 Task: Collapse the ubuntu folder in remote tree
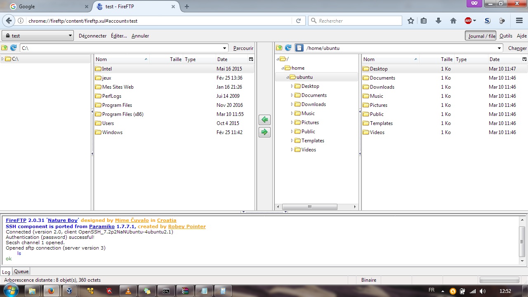288,77
